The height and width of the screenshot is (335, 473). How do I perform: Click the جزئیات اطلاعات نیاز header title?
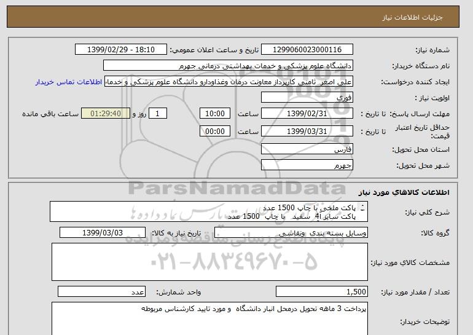coord(412,17)
